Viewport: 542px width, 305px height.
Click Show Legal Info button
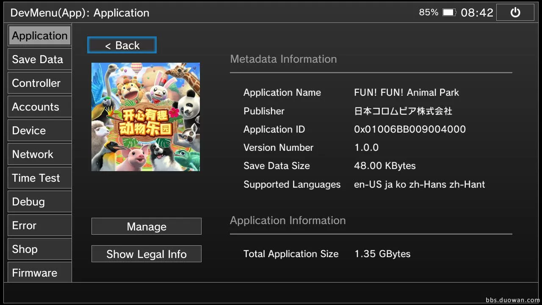[x=147, y=254]
